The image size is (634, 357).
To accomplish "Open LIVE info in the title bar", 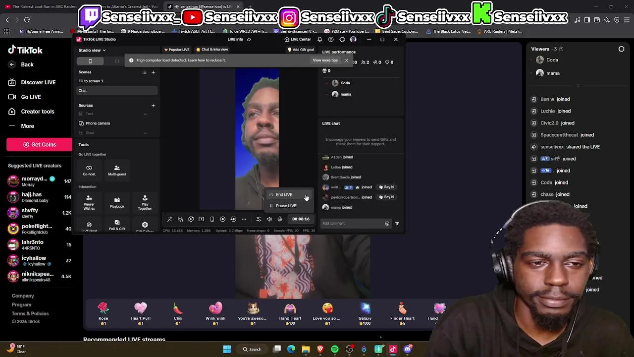I will 235,39.
